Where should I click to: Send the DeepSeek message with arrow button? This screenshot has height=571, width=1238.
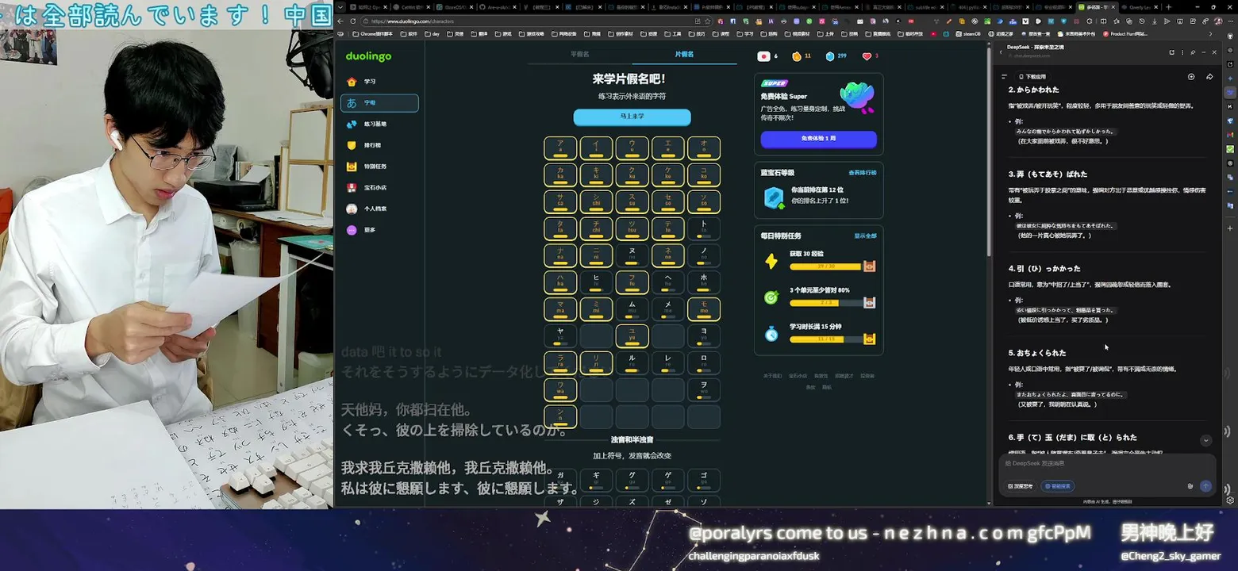tap(1205, 486)
